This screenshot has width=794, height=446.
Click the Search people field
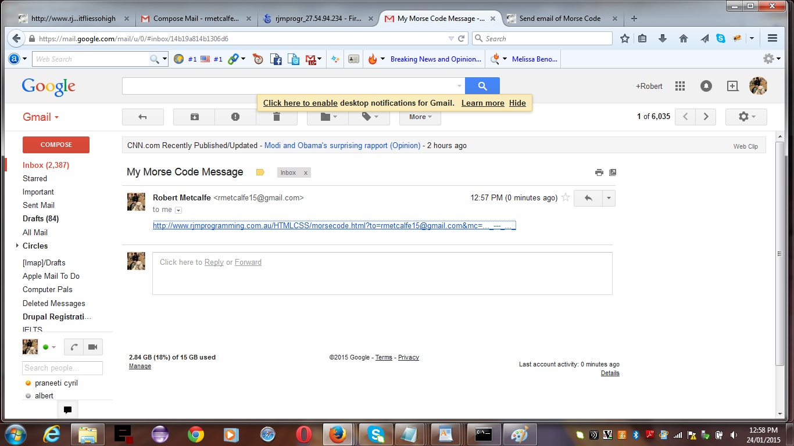tap(62, 368)
